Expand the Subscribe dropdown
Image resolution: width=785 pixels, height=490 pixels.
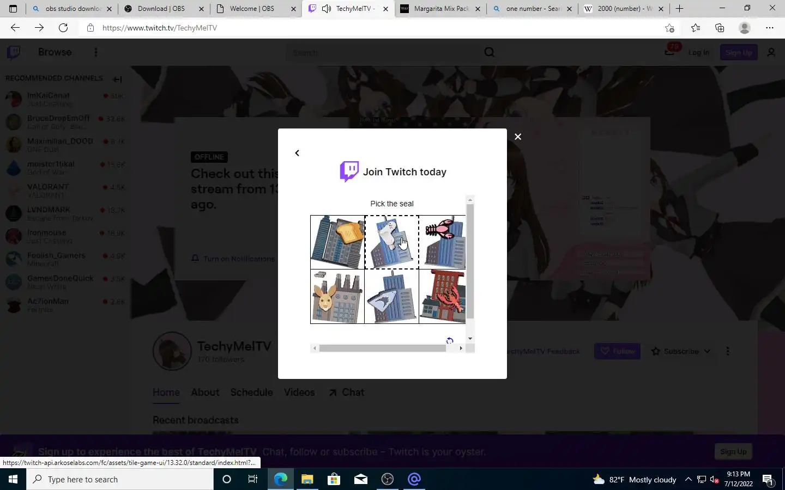(681, 351)
